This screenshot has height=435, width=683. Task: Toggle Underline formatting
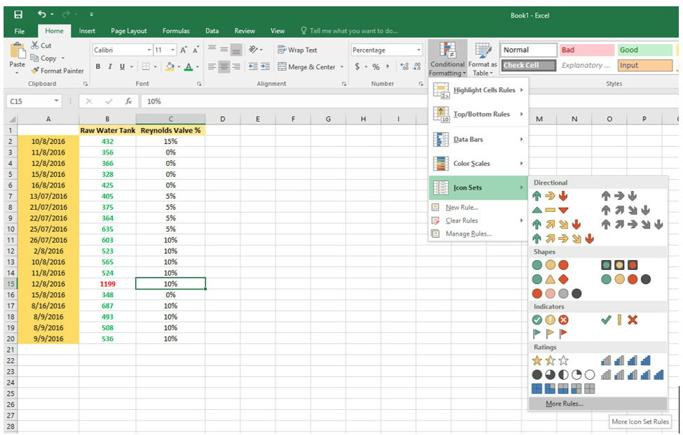tap(122, 66)
